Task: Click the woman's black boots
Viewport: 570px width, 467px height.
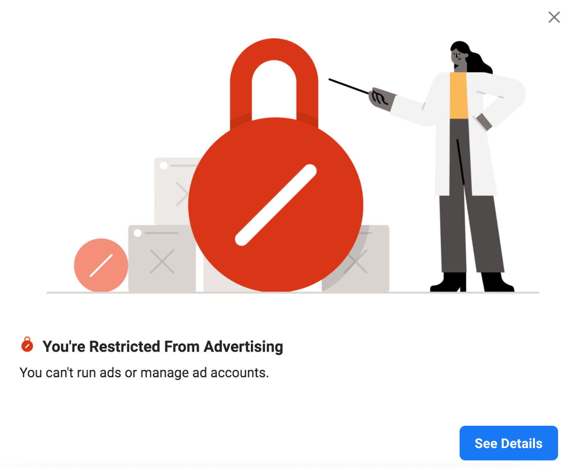Action: (x=472, y=282)
